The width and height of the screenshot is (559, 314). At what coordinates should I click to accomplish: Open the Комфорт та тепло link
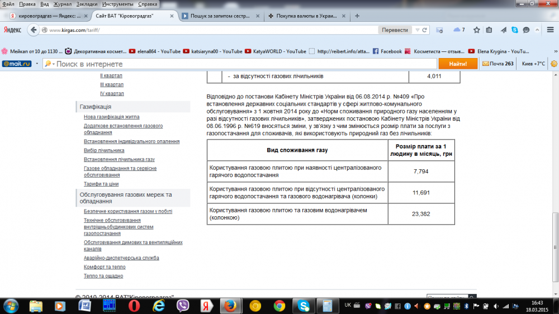(x=105, y=267)
